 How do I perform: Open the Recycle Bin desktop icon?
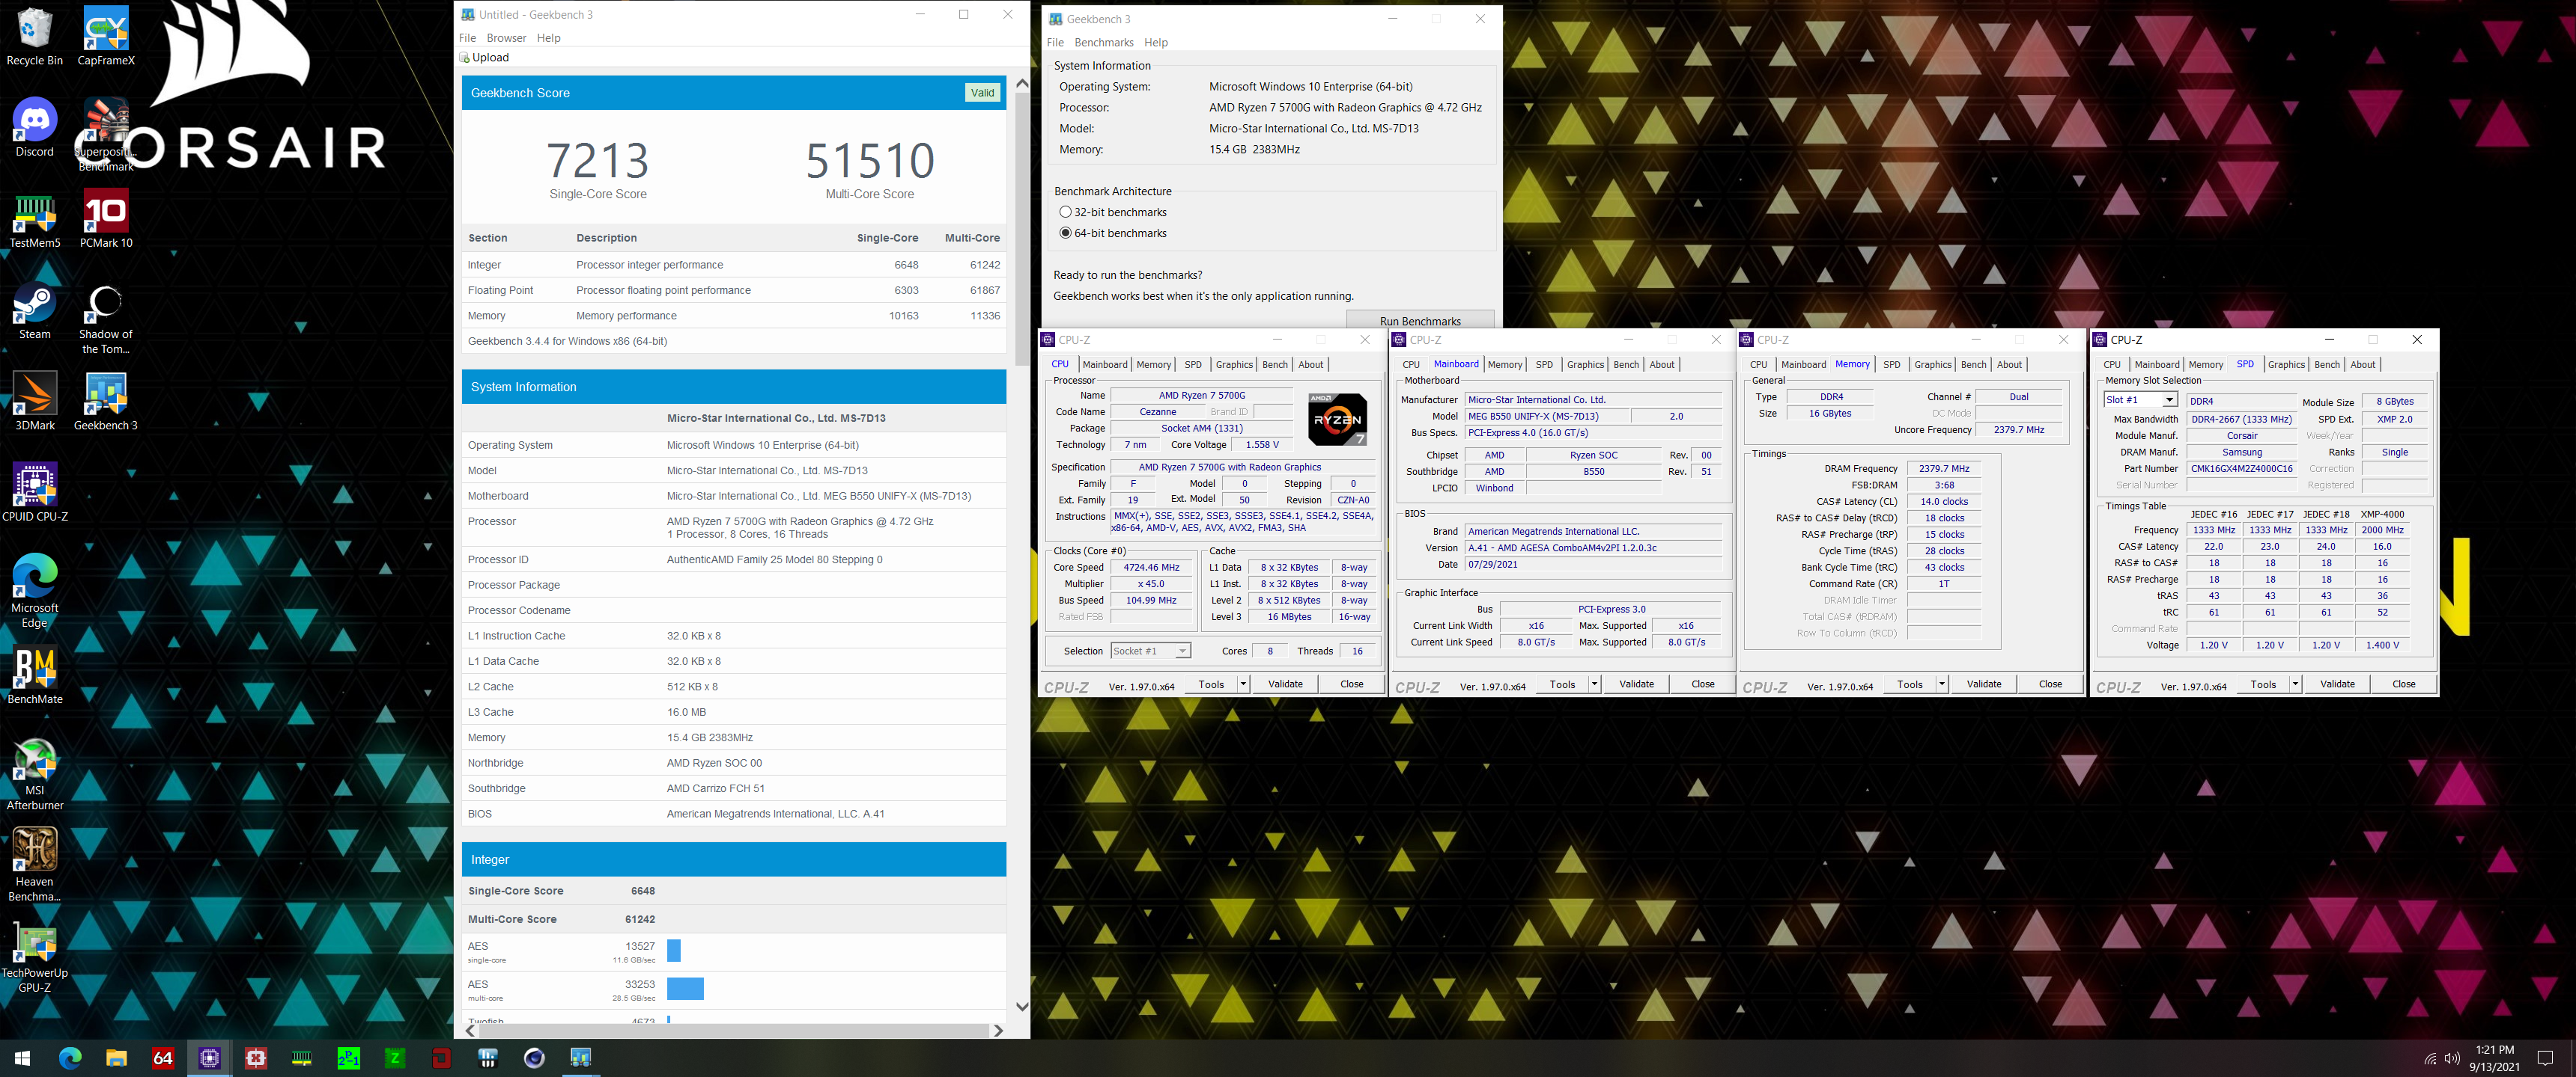[34, 36]
